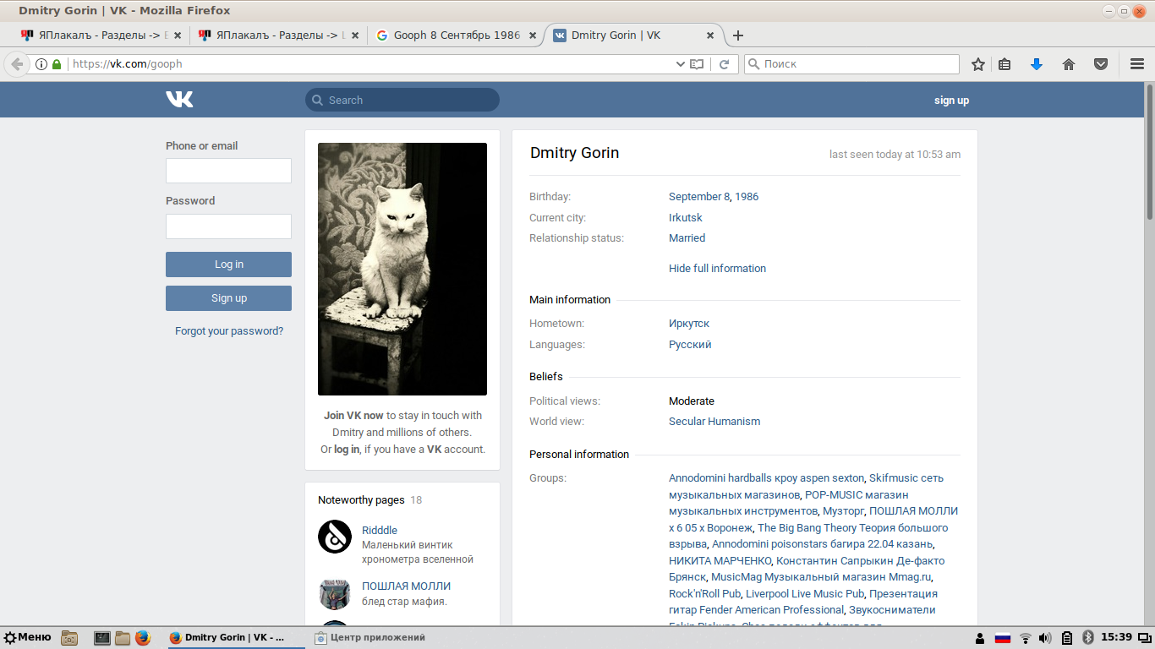The height and width of the screenshot is (649, 1155).
Task: Click the vk.com/gooph address bar
Action: point(372,64)
